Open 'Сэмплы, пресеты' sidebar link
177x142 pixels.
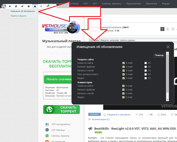point(60,136)
